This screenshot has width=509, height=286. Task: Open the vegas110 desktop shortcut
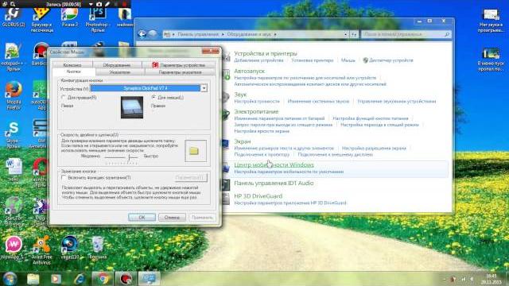coord(69,248)
